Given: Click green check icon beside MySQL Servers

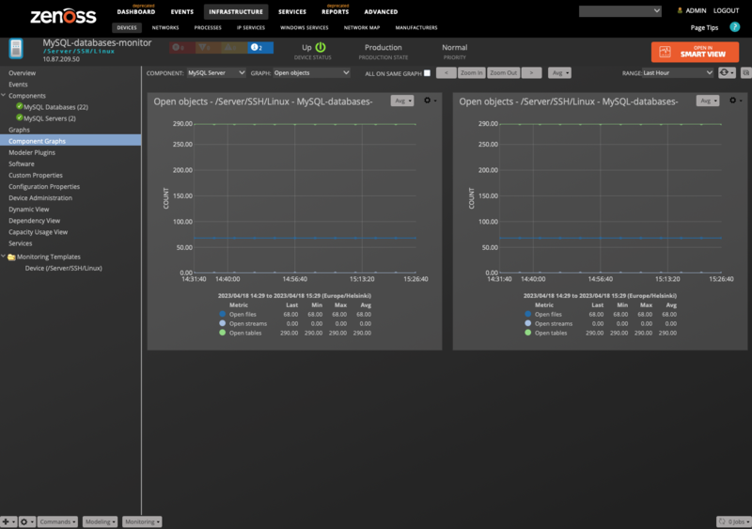Looking at the screenshot, I should click(x=19, y=117).
